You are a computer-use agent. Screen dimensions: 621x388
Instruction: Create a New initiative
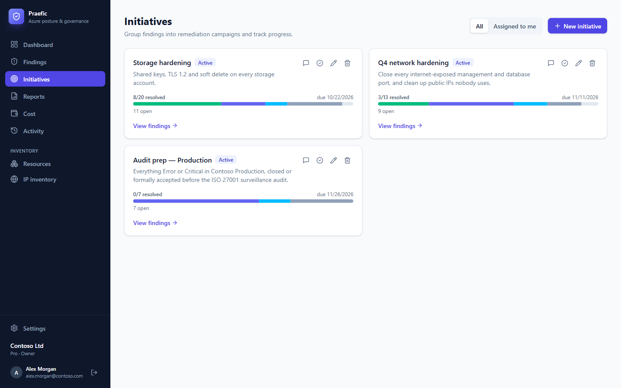click(x=577, y=26)
